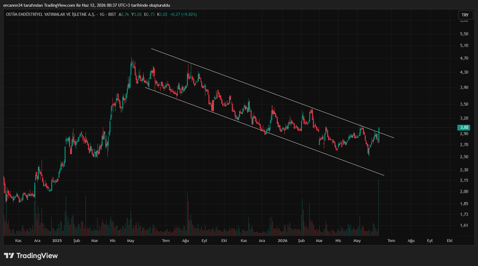The height and width of the screenshot is (266, 478).
Task: Click the 1,85 price axis label
Action: point(464,204)
